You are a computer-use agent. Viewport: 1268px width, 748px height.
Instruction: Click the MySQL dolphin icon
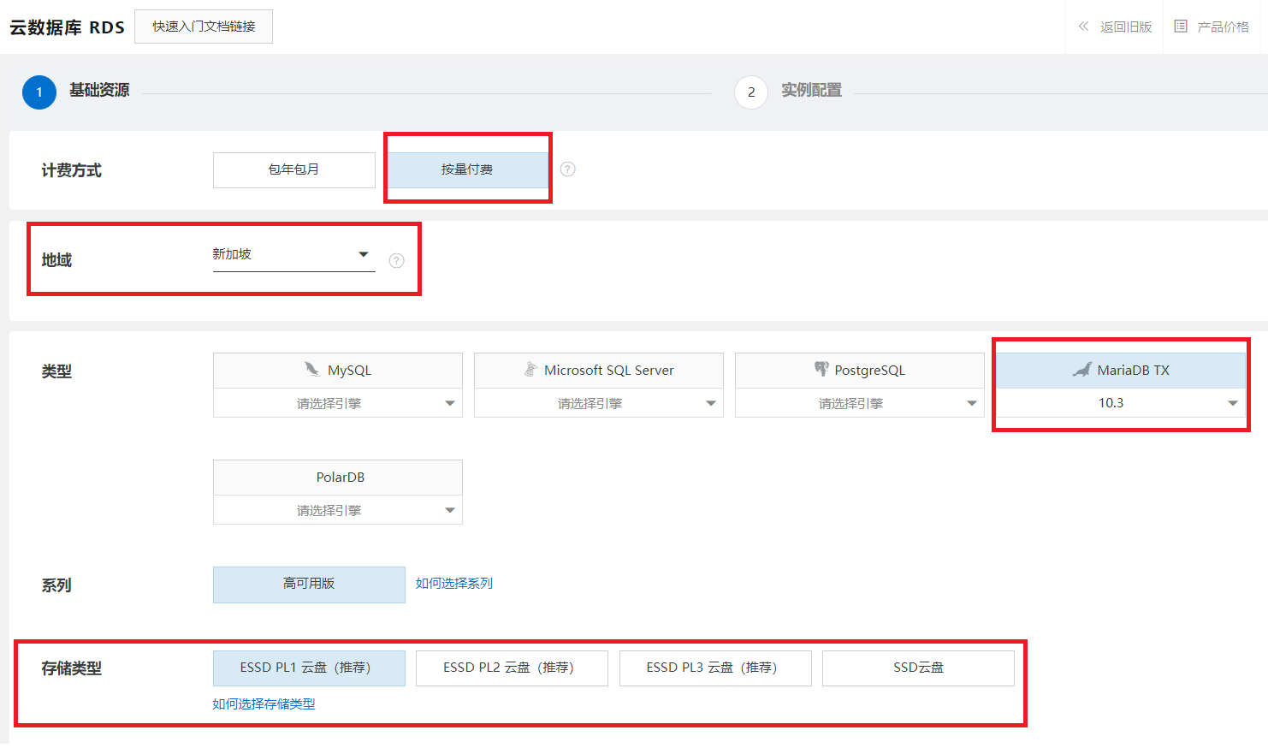click(x=312, y=370)
